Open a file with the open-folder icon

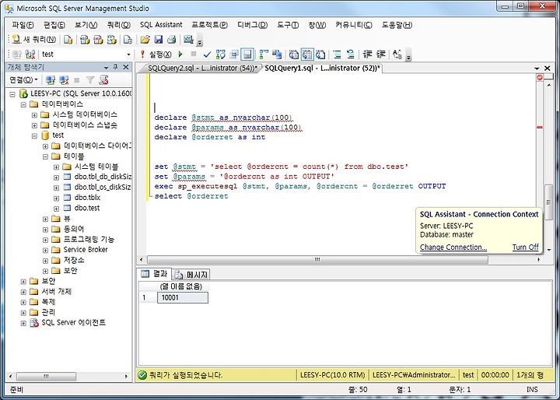[x=145, y=40]
